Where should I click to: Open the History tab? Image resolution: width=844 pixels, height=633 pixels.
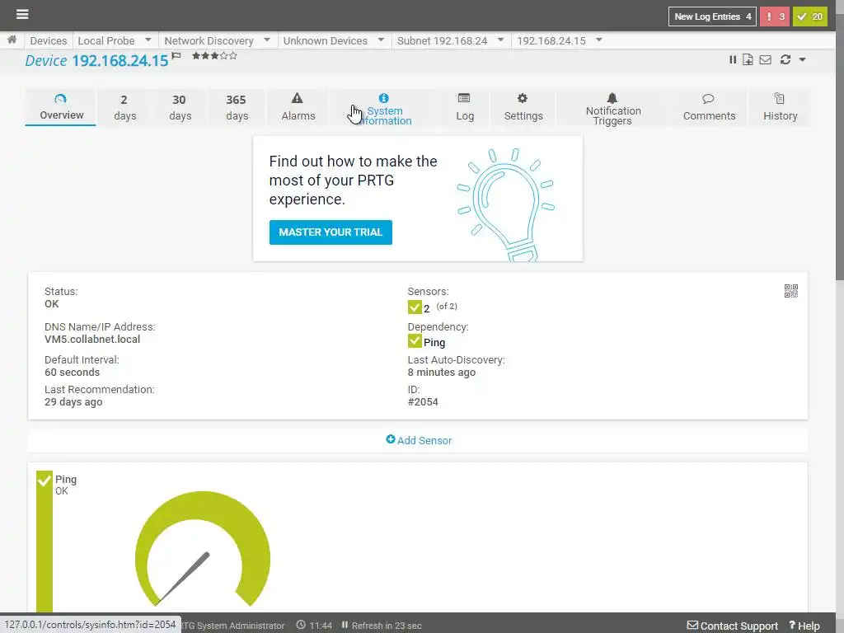click(x=780, y=108)
